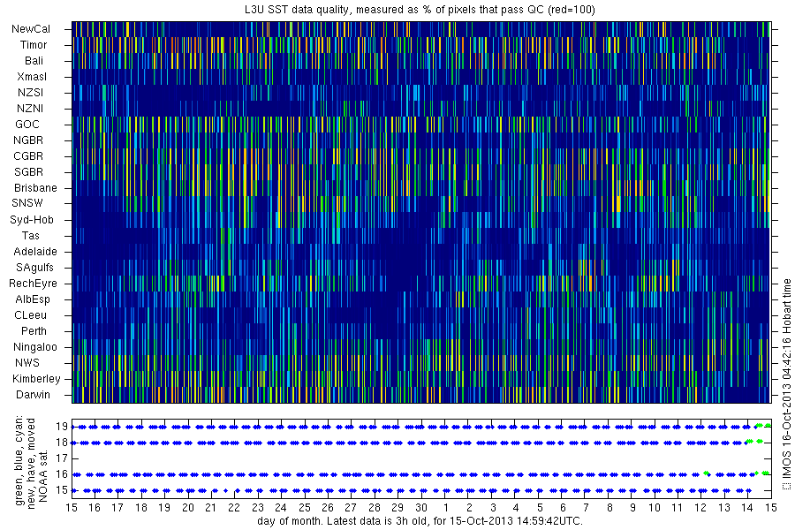
Task: Click the Timor row label
Action: pyautogui.click(x=34, y=45)
